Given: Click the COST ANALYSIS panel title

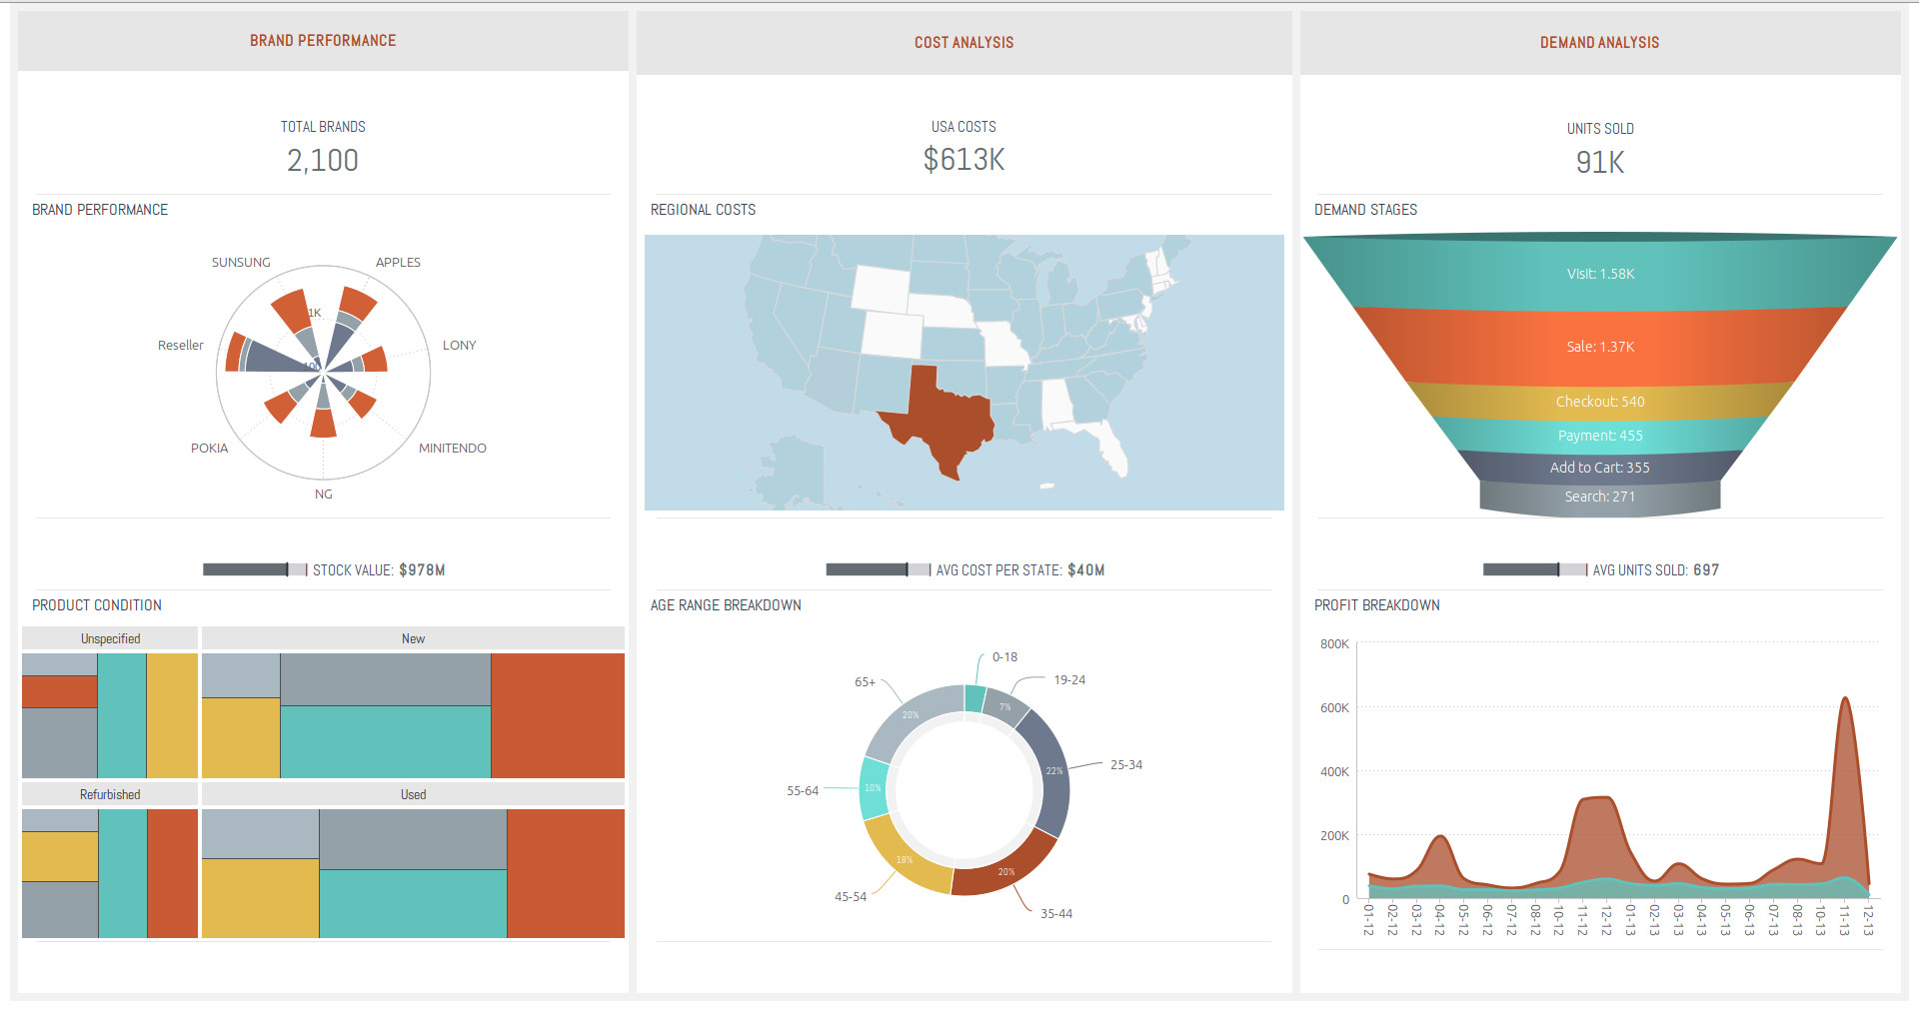Looking at the screenshot, I should [962, 42].
